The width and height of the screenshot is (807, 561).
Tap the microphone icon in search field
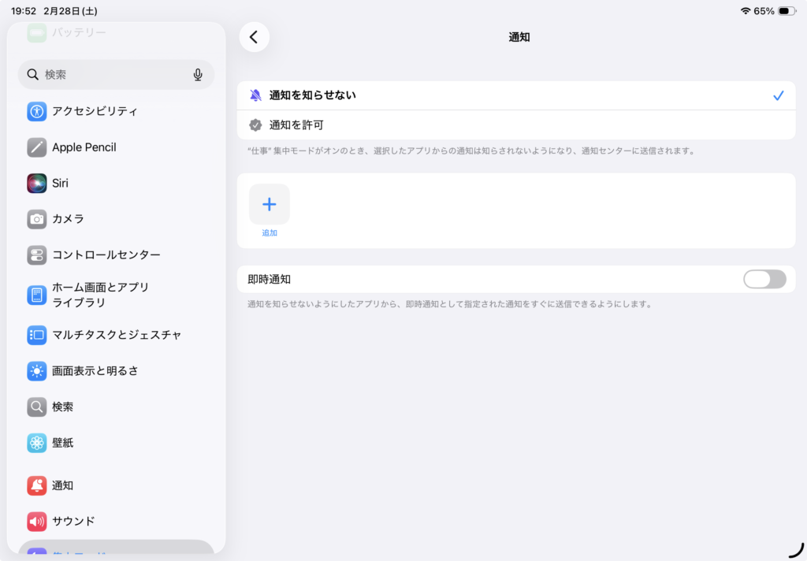point(198,75)
